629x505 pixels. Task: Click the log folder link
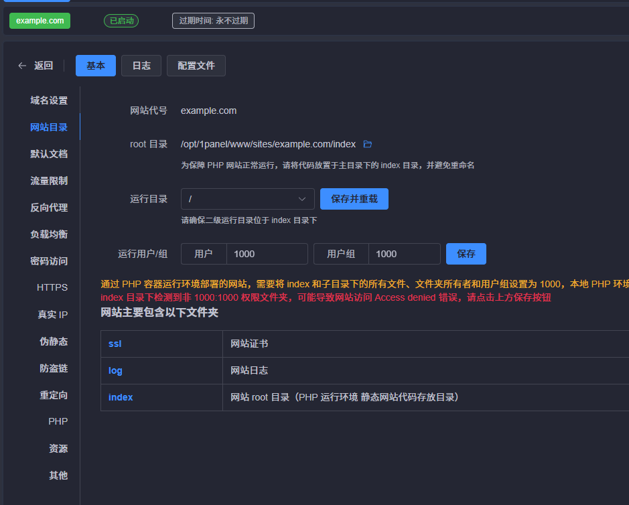pos(115,370)
